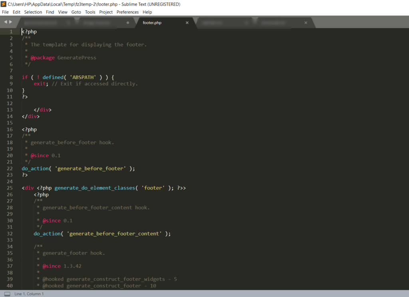409x297 pixels.
Task: Click the right tab navigation arrow
Action: click(11, 22)
